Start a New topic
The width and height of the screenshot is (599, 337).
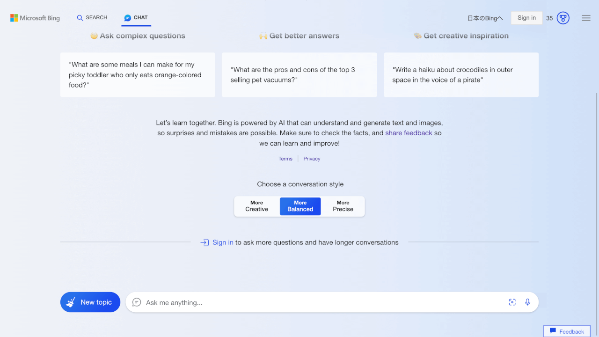pyautogui.click(x=90, y=302)
